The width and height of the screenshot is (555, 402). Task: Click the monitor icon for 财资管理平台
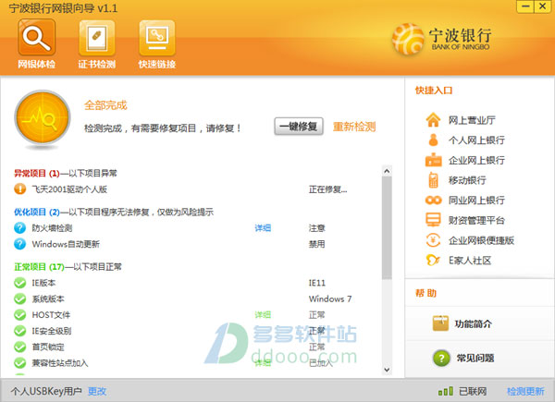click(x=433, y=220)
